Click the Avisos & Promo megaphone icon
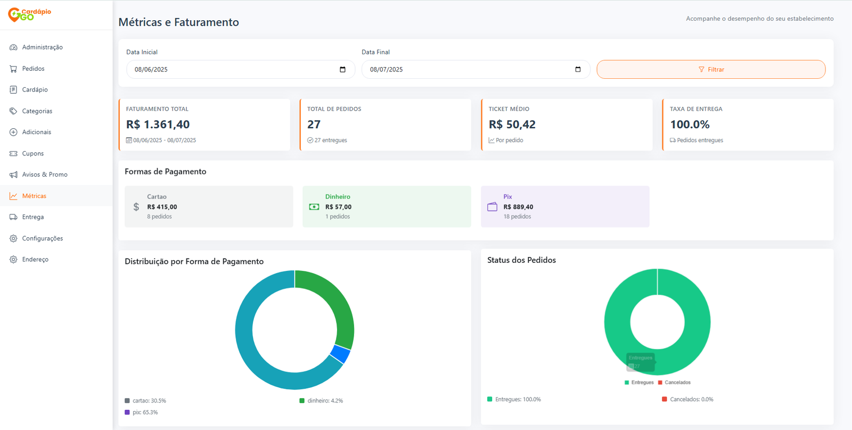 13,175
